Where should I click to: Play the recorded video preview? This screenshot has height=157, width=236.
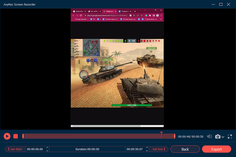(x=7, y=137)
